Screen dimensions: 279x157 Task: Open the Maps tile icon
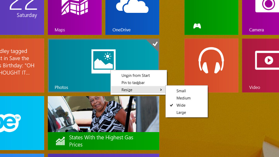74,8
